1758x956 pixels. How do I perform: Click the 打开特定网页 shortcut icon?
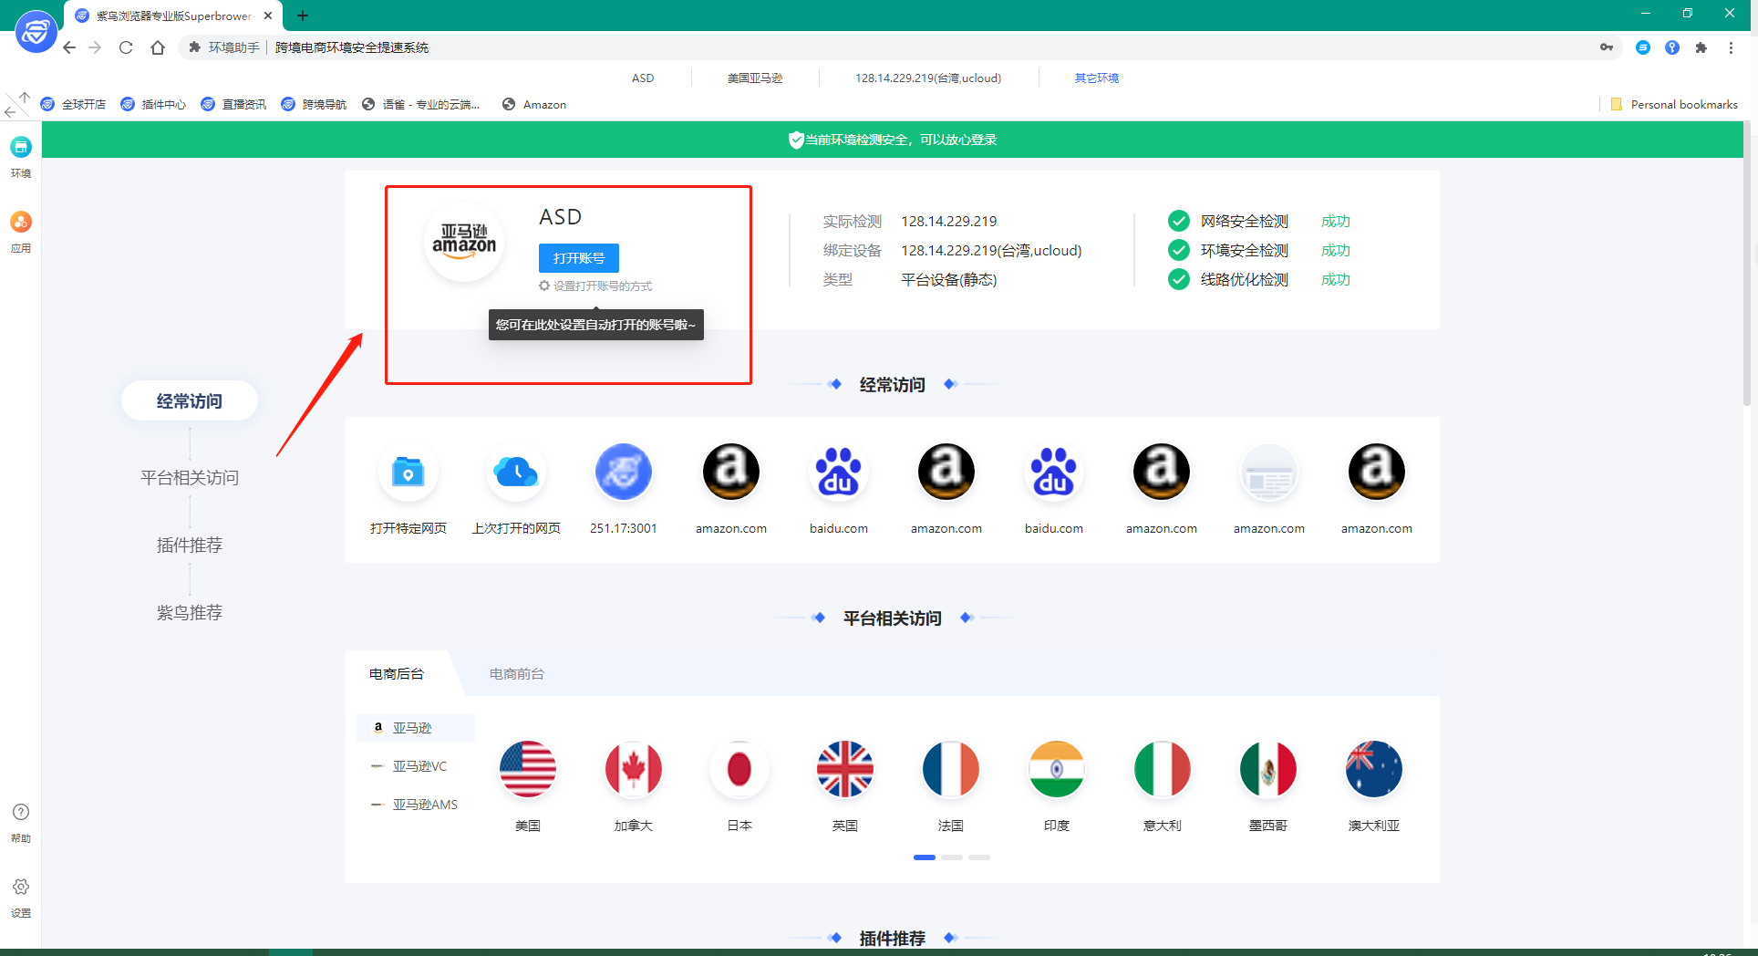click(408, 473)
